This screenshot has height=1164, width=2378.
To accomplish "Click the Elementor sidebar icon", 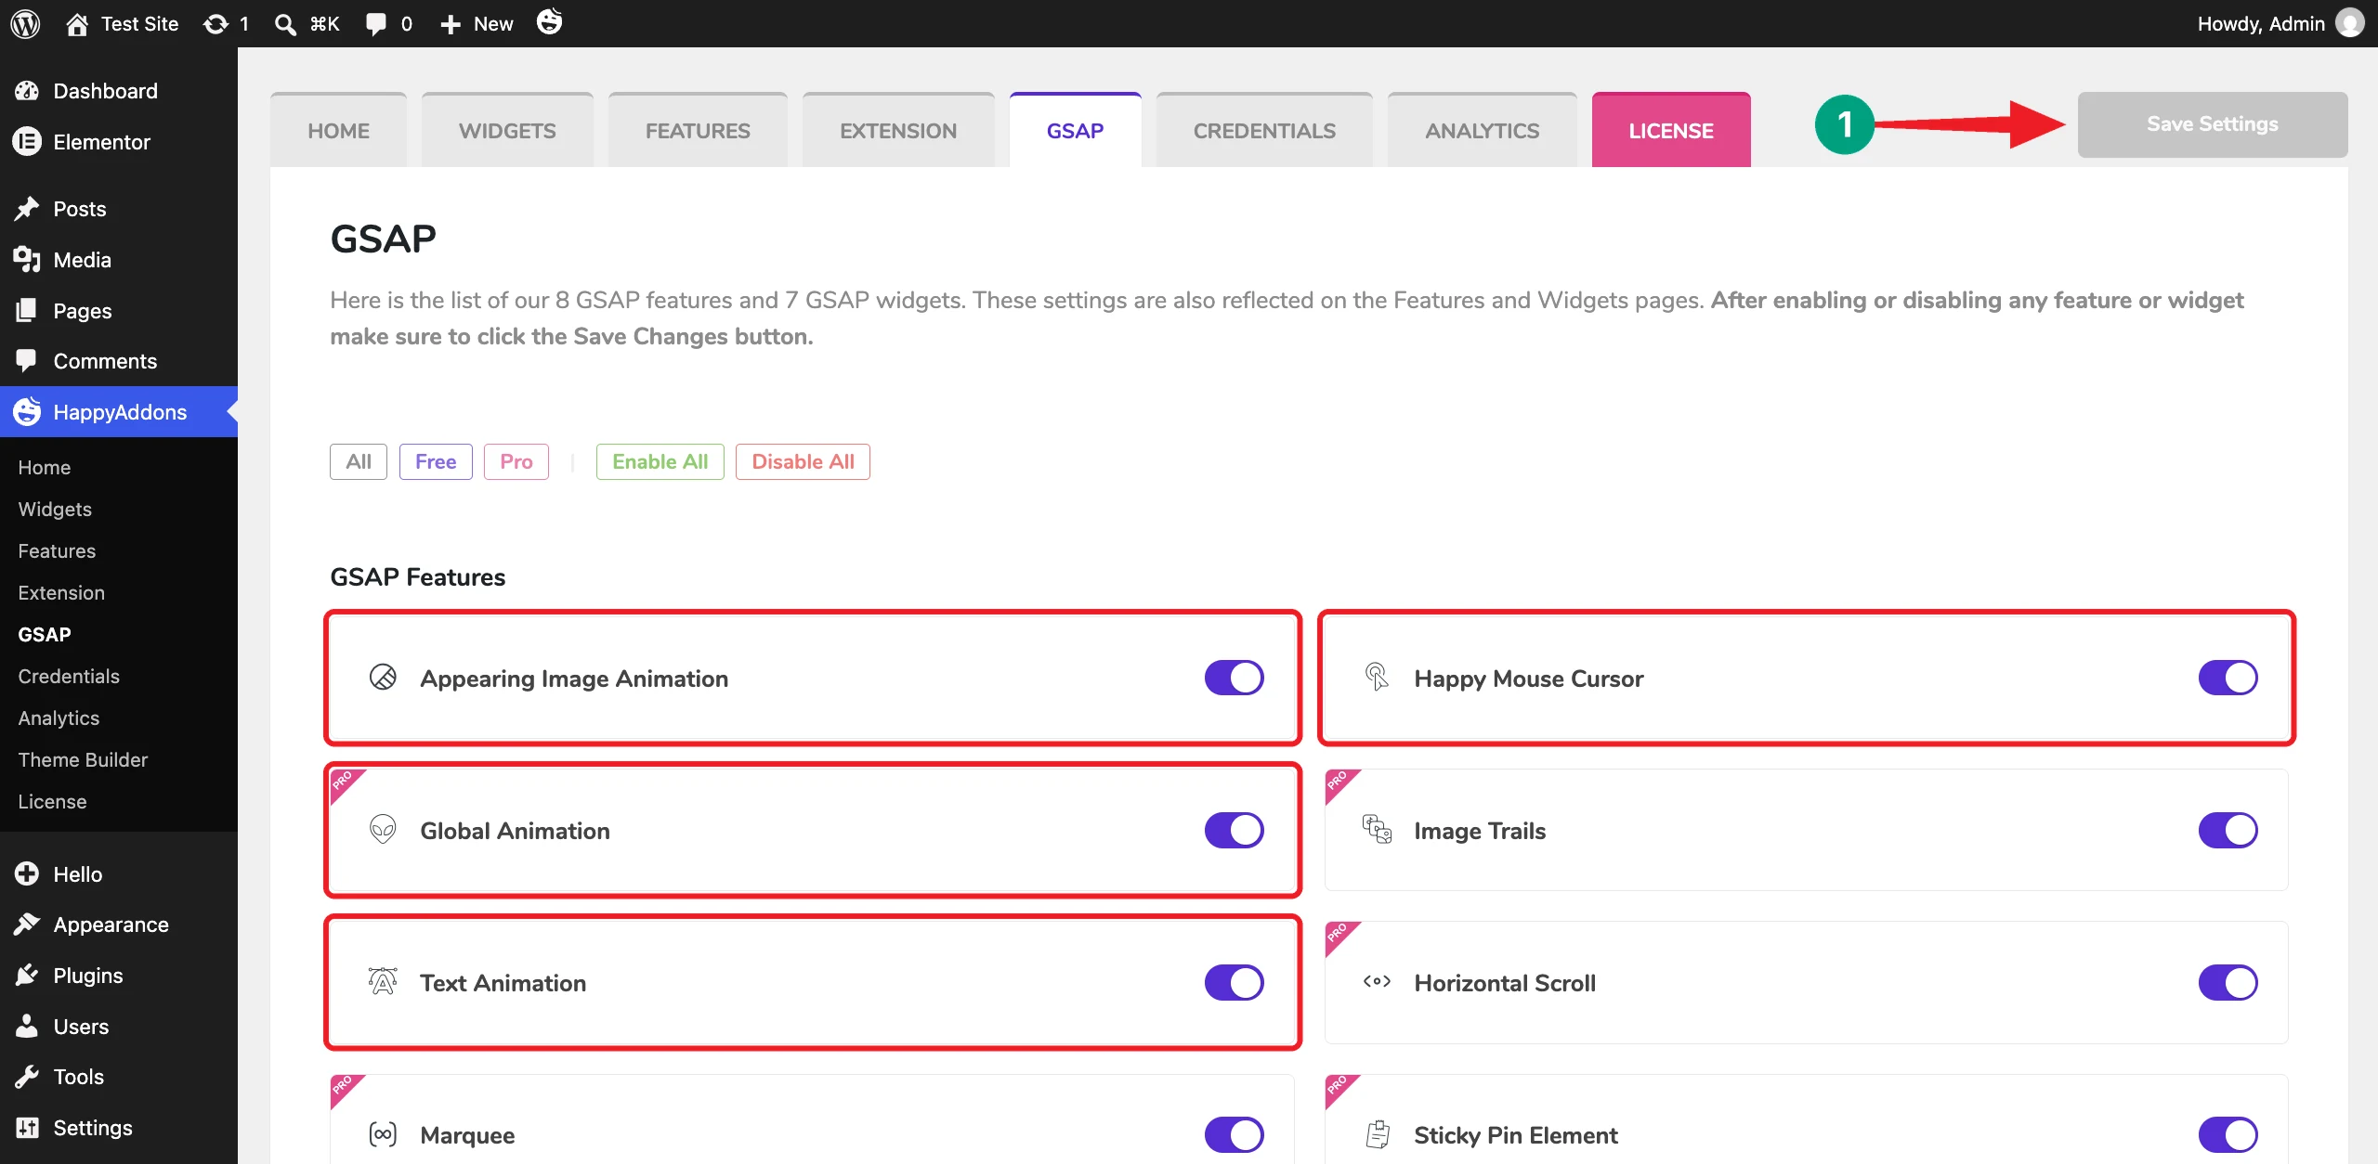I will click(x=27, y=141).
